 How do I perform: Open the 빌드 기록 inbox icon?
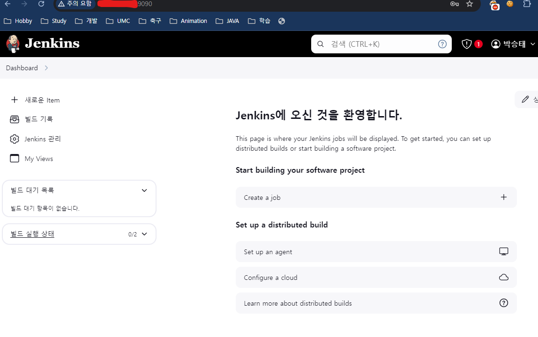pos(15,119)
